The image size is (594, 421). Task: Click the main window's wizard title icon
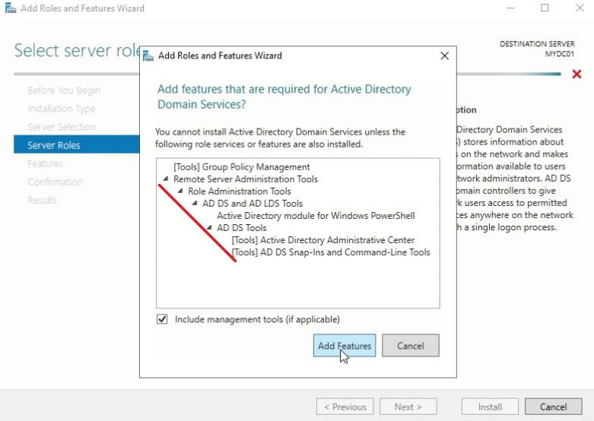[x=11, y=8]
